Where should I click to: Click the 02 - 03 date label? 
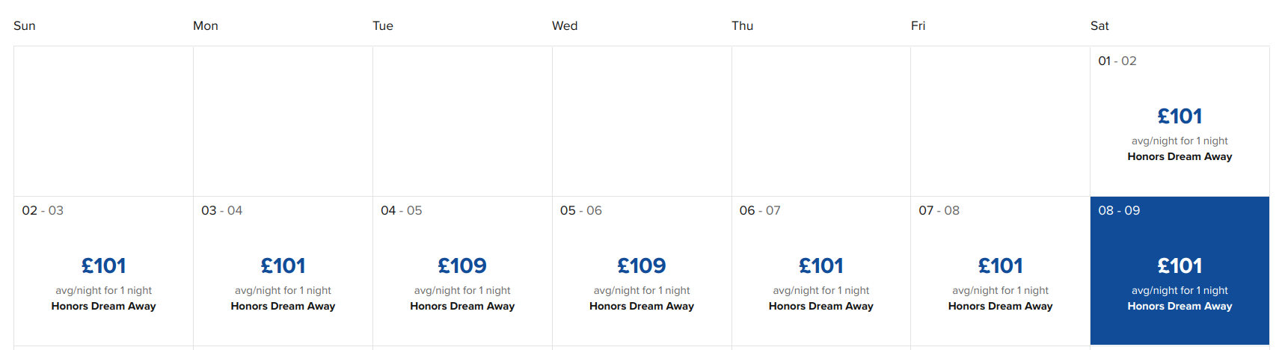pos(43,211)
